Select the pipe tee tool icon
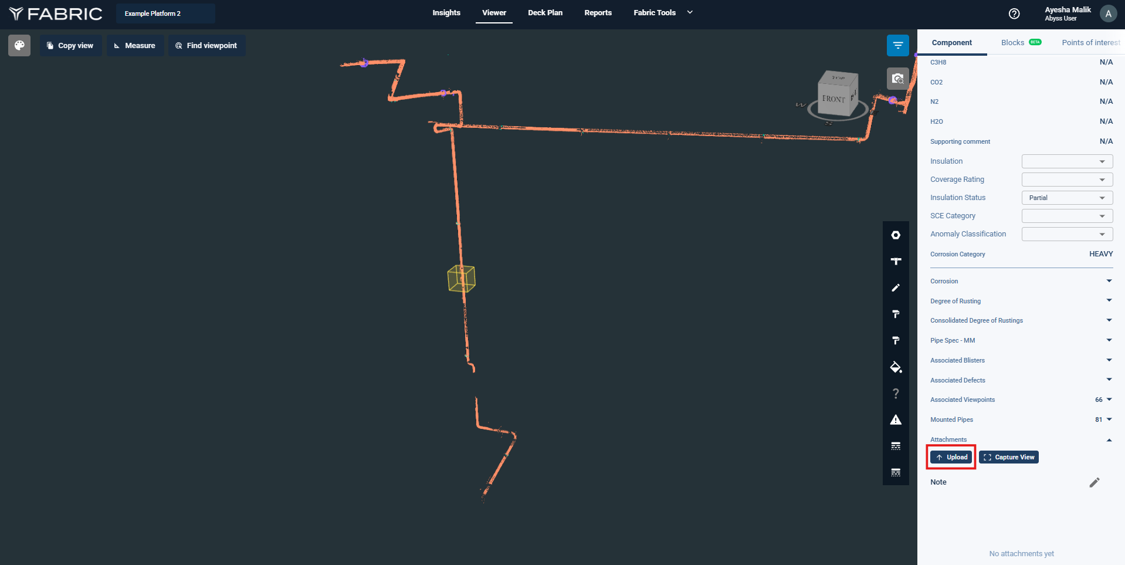This screenshot has width=1125, height=565. click(x=896, y=262)
